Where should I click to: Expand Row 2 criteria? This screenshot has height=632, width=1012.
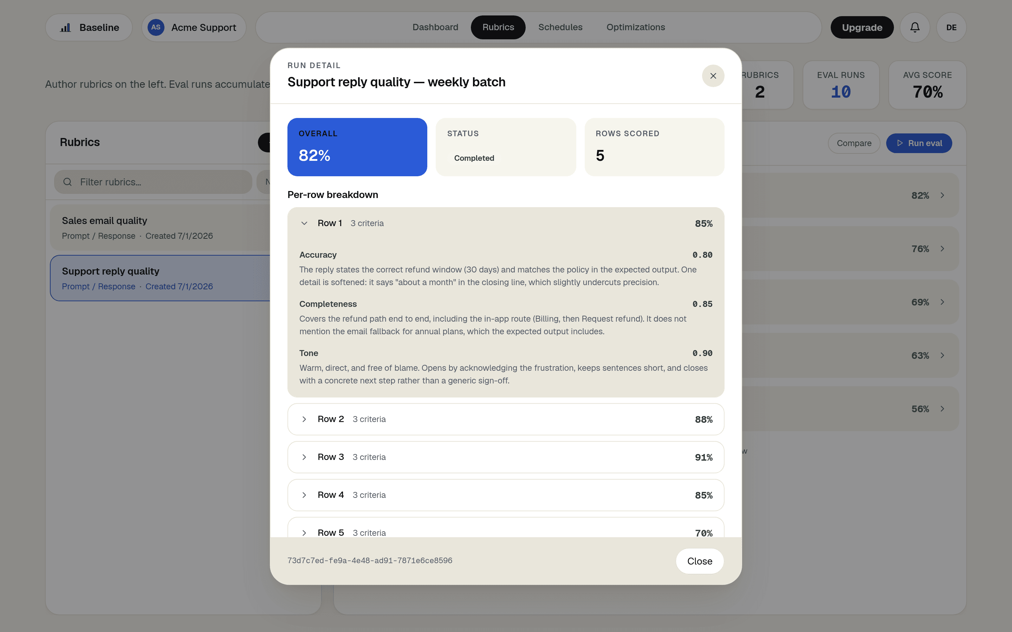pos(304,419)
